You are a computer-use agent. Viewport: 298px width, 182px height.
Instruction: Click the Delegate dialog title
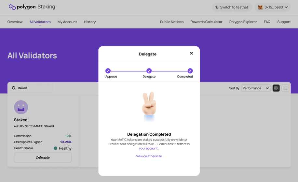click(148, 54)
